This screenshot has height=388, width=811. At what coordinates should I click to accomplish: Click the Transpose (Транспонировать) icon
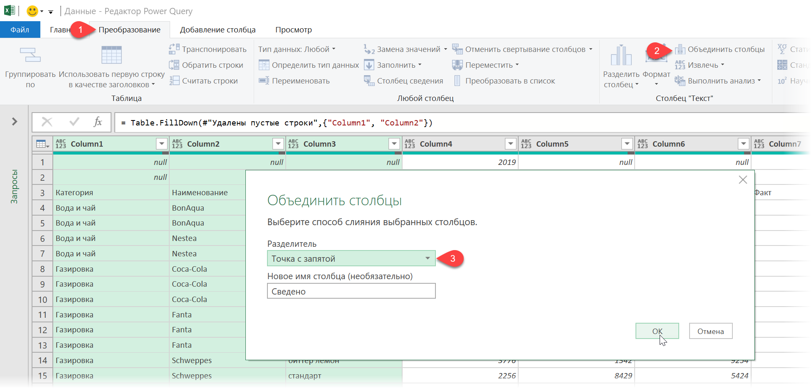pyautogui.click(x=174, y=49)
